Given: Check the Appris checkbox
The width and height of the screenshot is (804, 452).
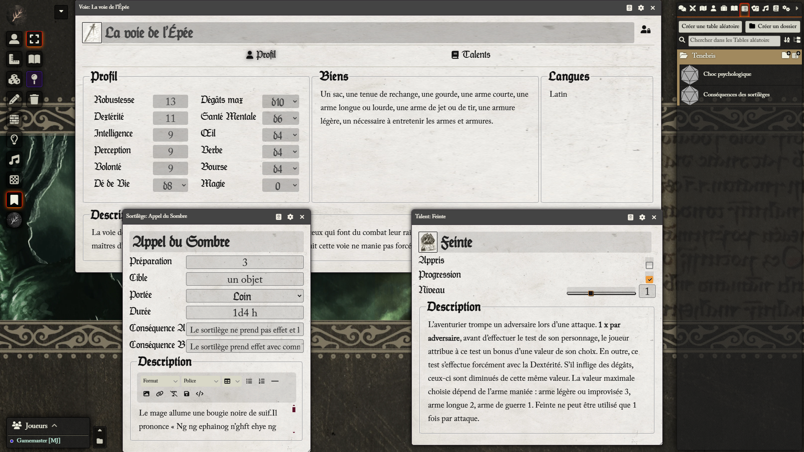Looking at the screenshot, I should 649,265.
